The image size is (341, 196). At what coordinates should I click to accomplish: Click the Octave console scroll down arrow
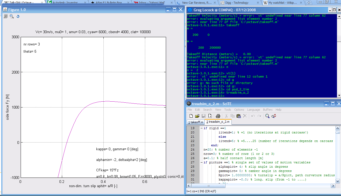point(339,95)
